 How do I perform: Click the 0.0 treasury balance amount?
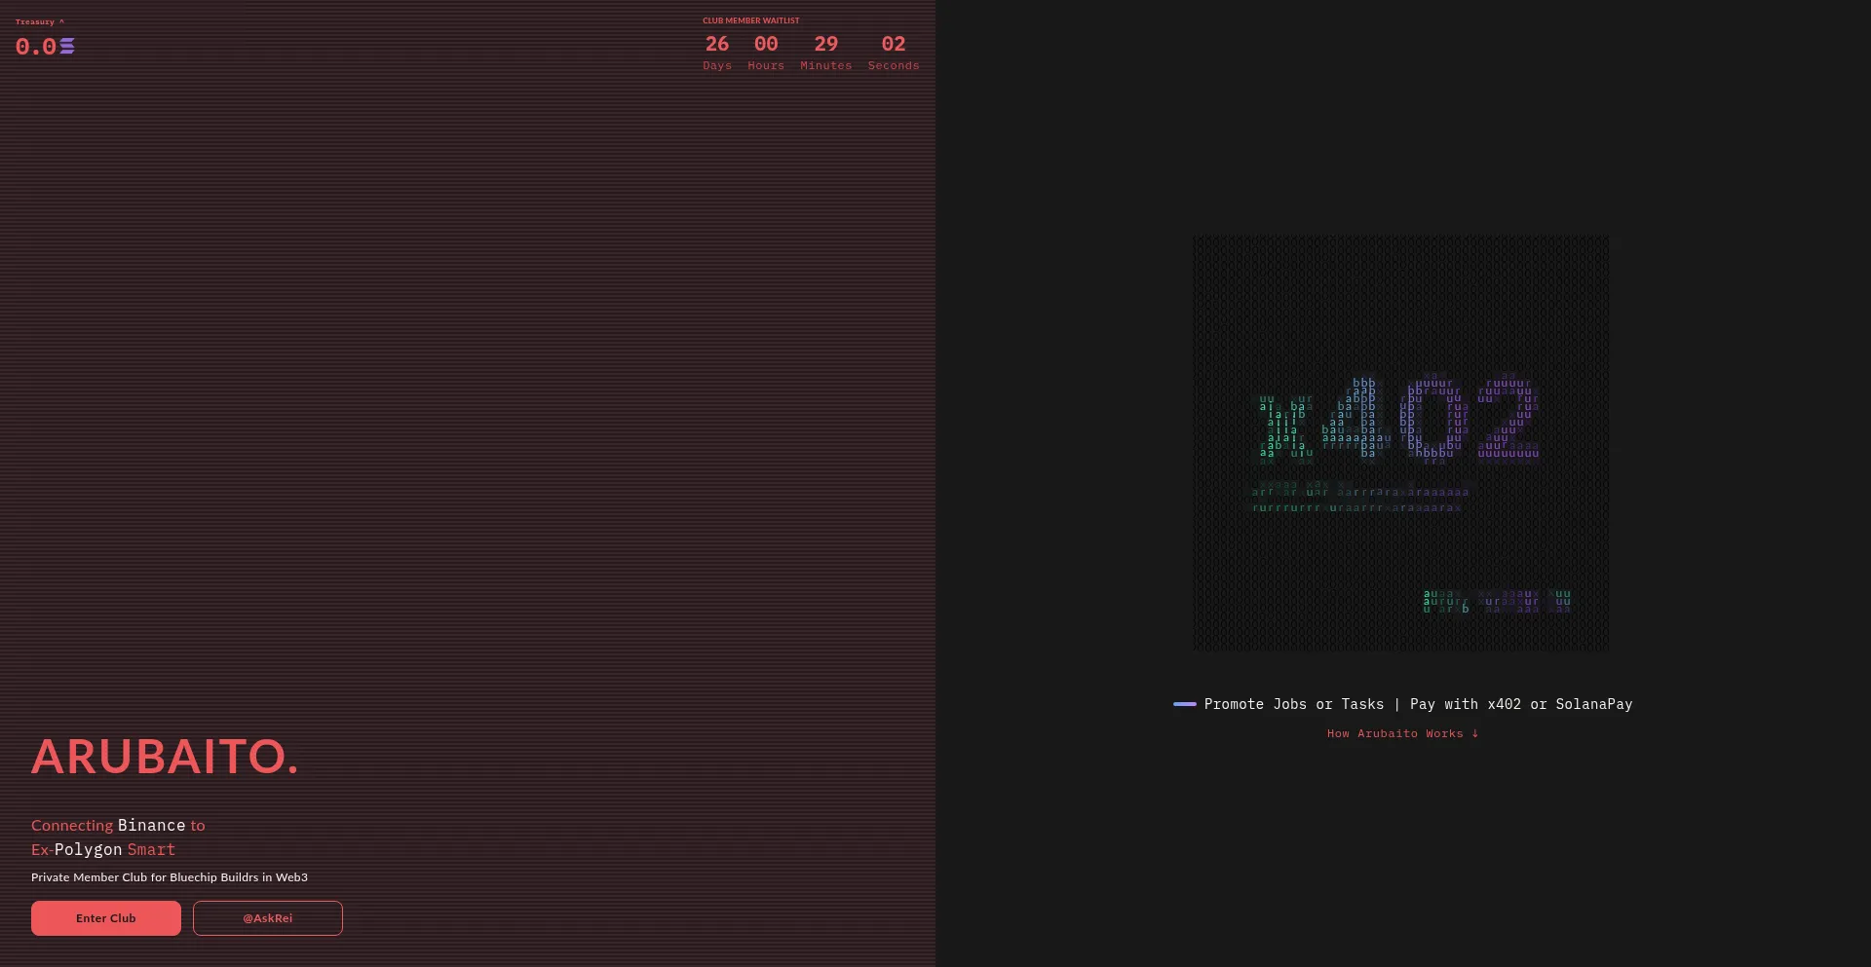click(36, 46)
